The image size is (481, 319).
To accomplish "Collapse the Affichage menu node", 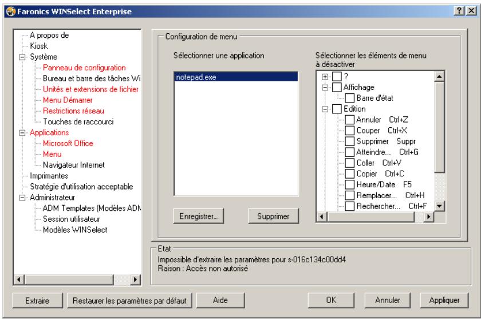I will [325, 88].
